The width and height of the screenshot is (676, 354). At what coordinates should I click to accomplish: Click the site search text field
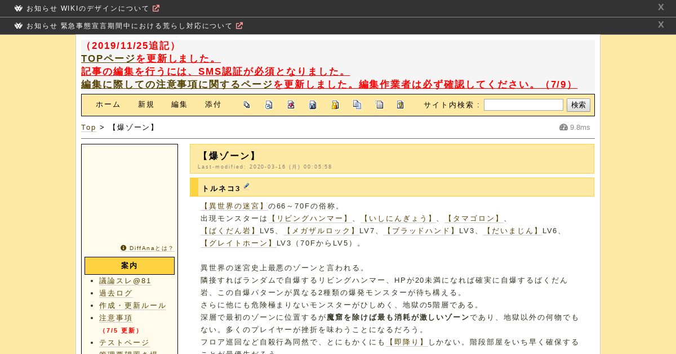(x=523, y=105)
